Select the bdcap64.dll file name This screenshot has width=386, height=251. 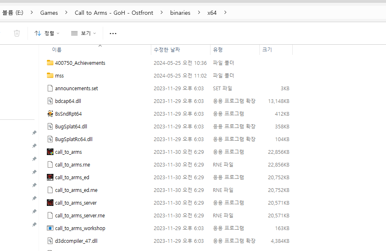point(68,101)
